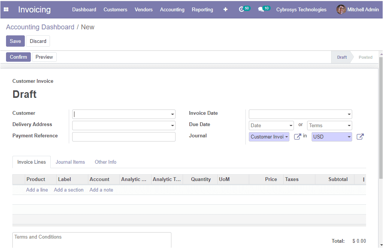Expand the Delivery Address dropdown
Screen dimensions: 383x248
pyautogui.click(x=173, y=125)
